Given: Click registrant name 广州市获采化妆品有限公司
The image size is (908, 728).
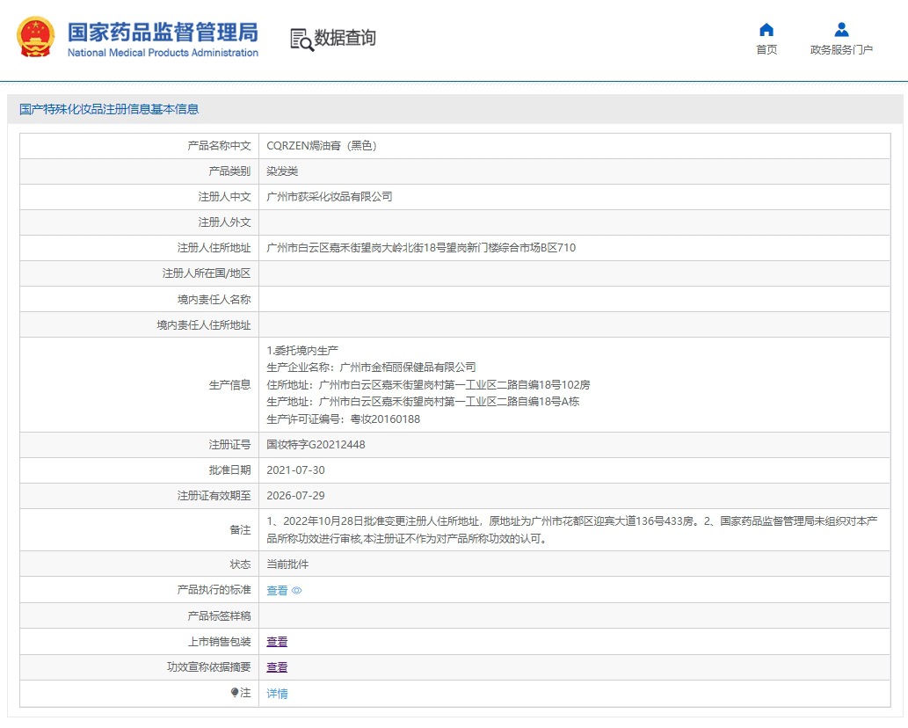Looking at the screenshot, I should click(x=329, y=197).
